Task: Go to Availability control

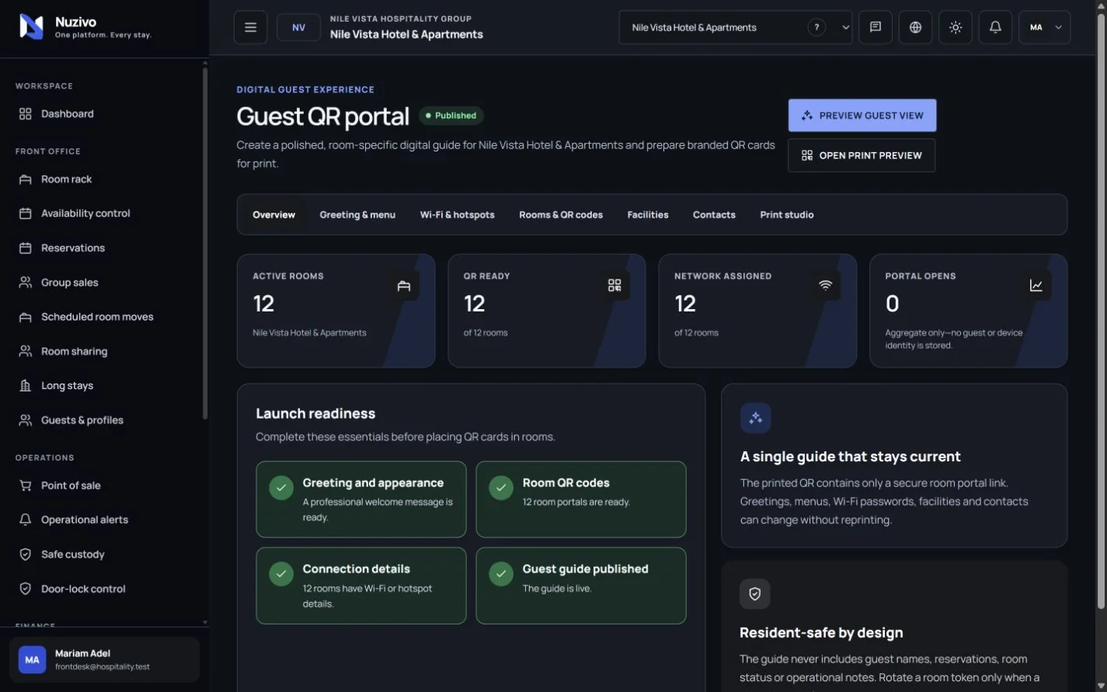Action: [x=104, y=213]
